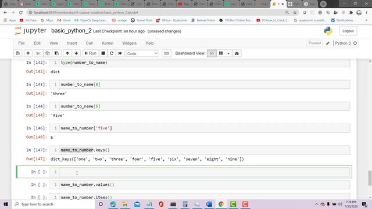372x209 pixels.
Task: Open the Widgets menu
Action: point(129,43)
